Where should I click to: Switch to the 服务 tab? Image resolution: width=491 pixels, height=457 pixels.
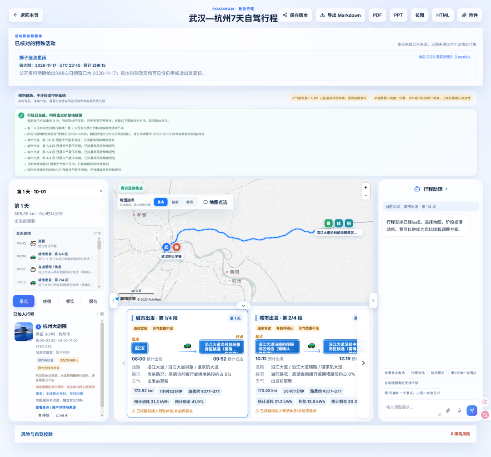93,301
